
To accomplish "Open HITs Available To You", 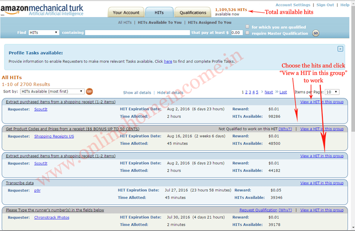I will (x=159, y=22).
